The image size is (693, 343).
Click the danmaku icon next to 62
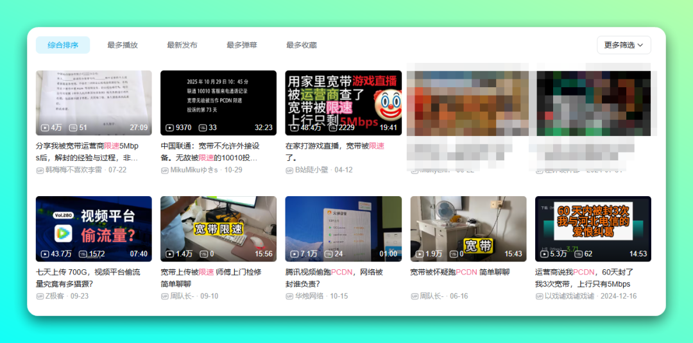pyautogui.click(x=577, y=254)
